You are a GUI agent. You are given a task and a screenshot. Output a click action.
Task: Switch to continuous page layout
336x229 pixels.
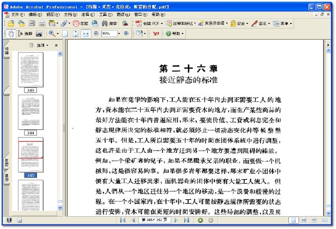point(304,220)
